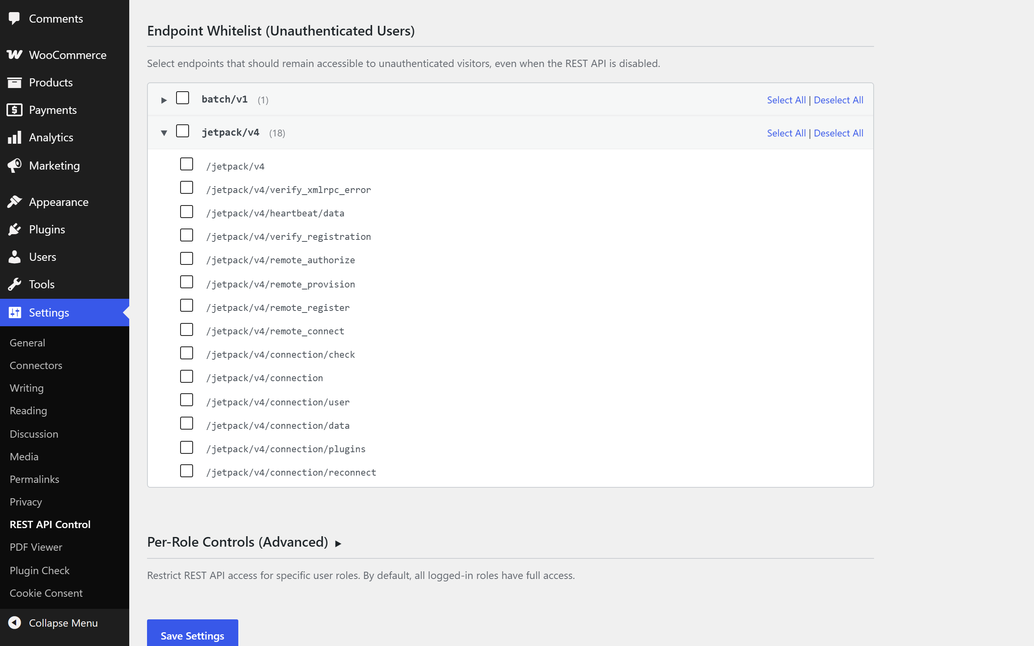The width and height of the screenshot is (1034, 646).
Task: Open Cookie Consent submenu
Action: coord(46,593)
